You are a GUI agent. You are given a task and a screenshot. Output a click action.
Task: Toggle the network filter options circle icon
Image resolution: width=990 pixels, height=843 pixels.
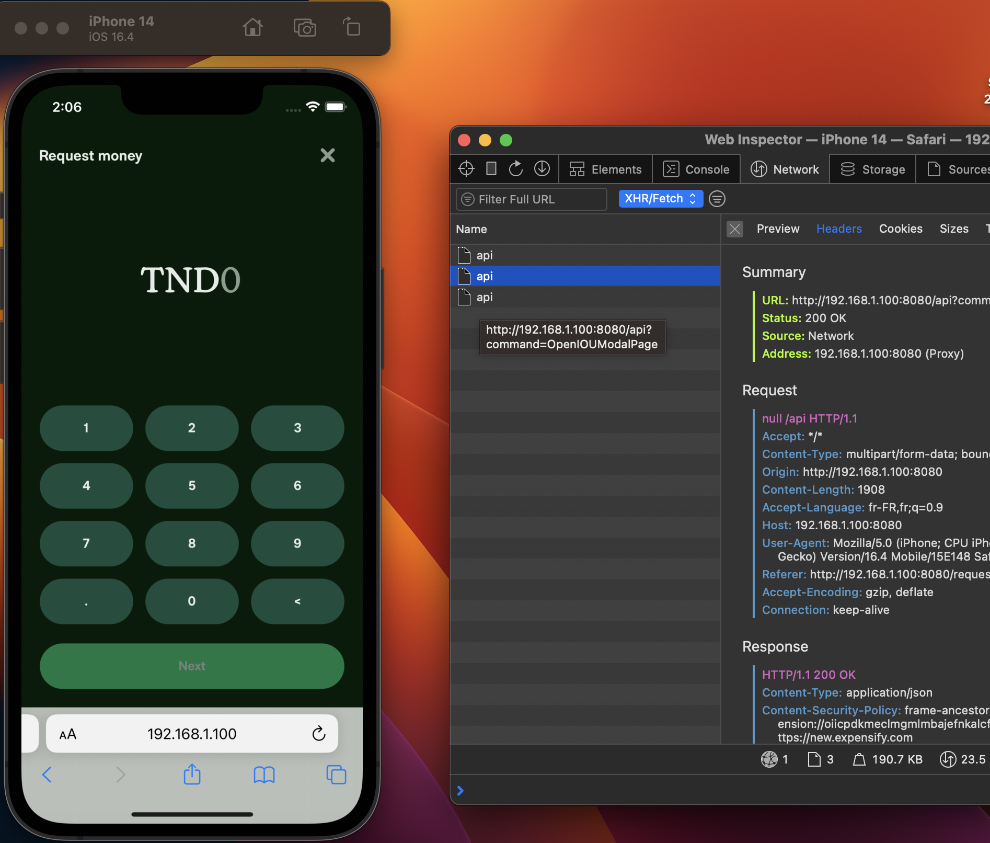tap(717, 199)
